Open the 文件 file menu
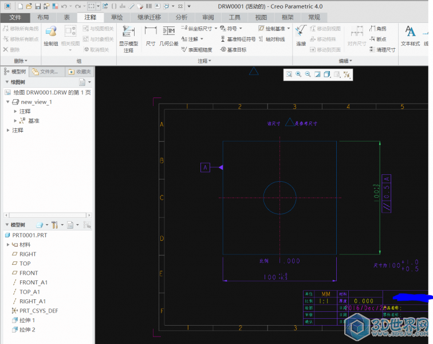 pyautogui.click(x=15, y=17)
